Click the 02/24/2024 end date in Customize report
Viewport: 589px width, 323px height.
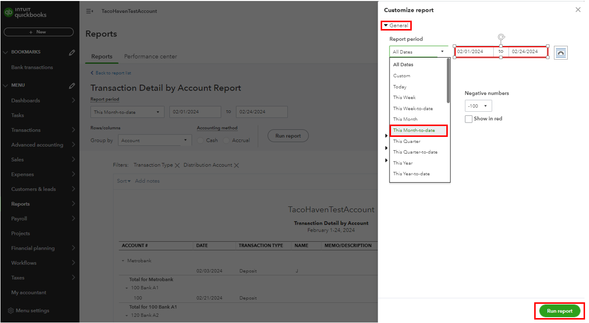pyautogui.click(x=528, y=52)
